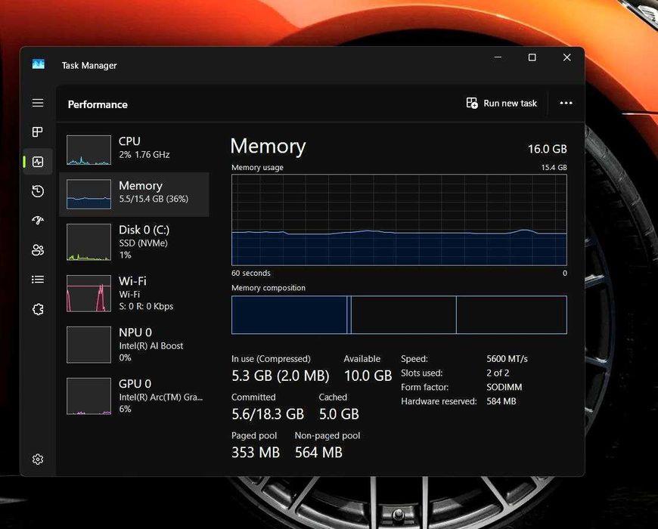Click the Form factor value SODIMM
The image size is (658, 529).
504,388
